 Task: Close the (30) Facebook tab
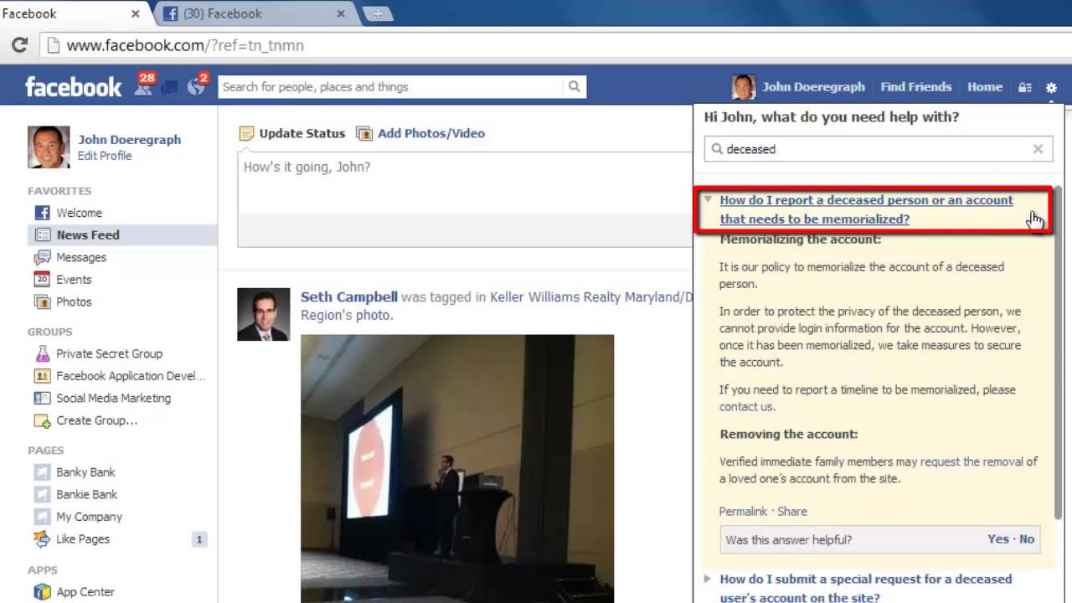[x=341, y=13]
